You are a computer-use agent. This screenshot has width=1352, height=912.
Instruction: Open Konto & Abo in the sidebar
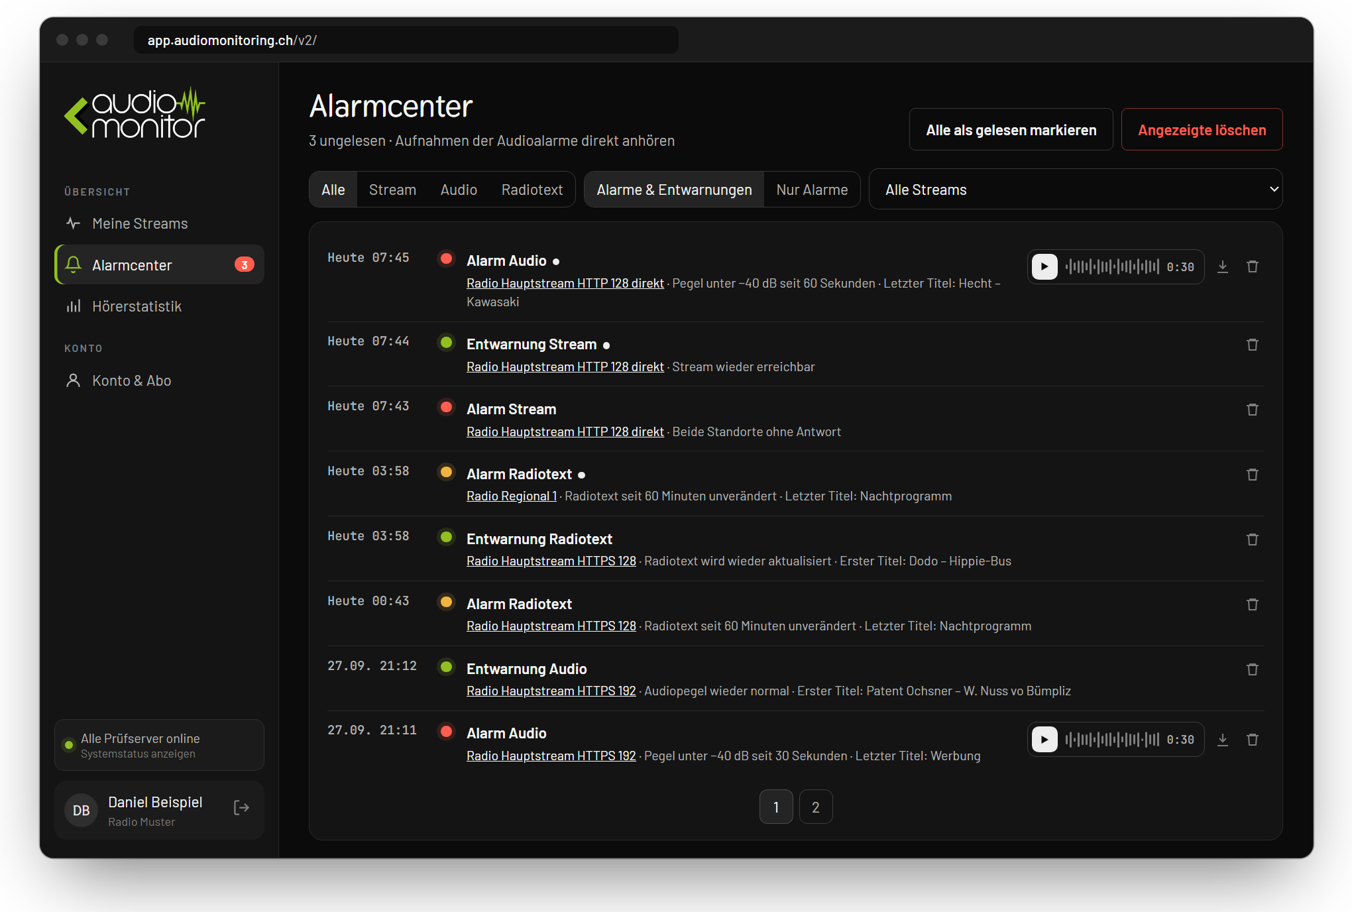pyautogui.click(x=159, y=380)
